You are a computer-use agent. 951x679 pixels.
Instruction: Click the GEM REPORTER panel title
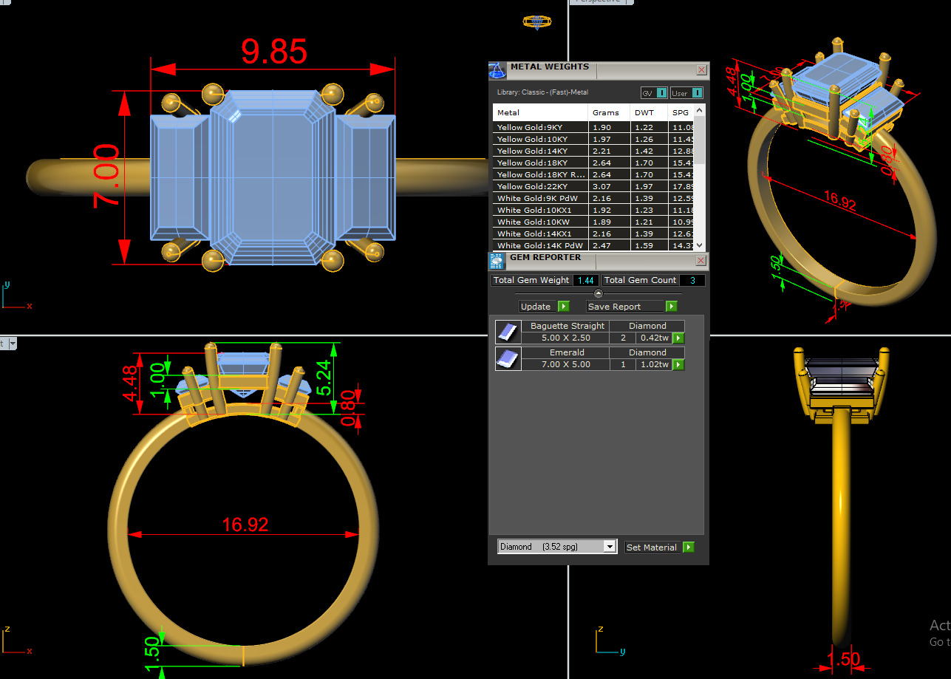[x=545, y=257]
